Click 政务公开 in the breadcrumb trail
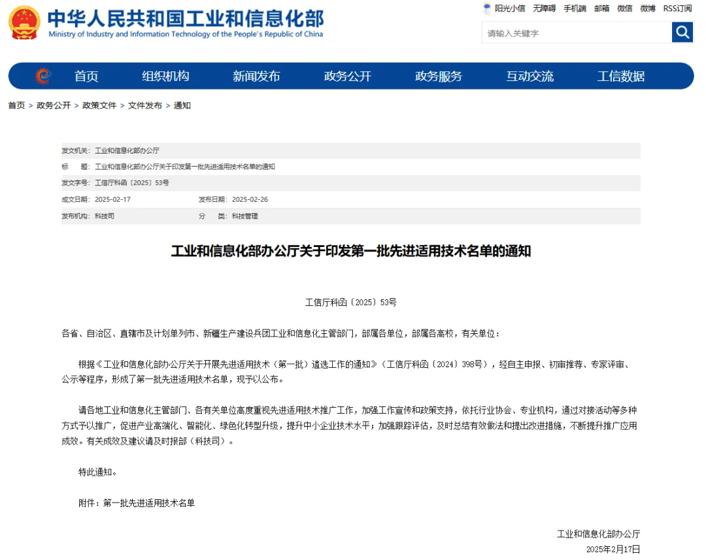Viewport: 706px width, 560px height. coord(54,105)
